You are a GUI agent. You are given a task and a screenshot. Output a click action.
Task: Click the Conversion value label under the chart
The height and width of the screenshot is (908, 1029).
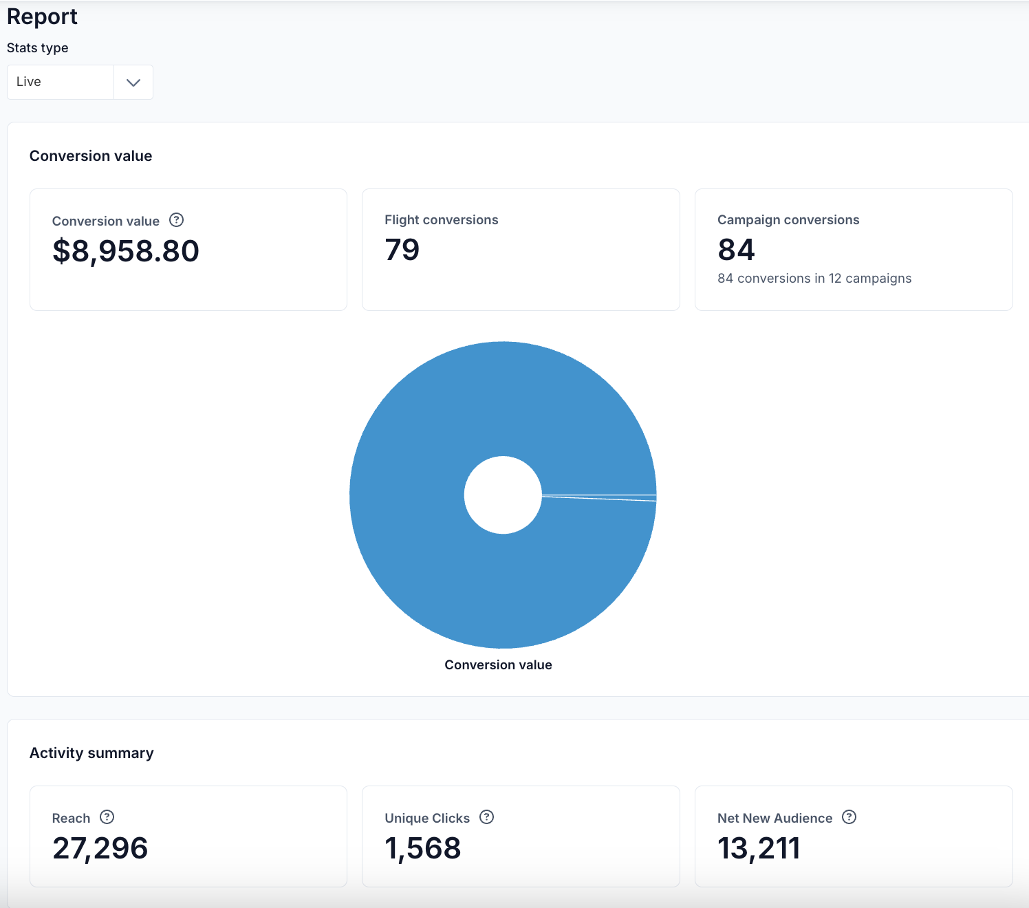point(498,665)
